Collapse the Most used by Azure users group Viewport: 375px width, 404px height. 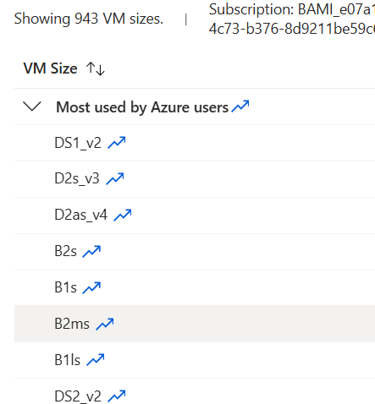32,106
